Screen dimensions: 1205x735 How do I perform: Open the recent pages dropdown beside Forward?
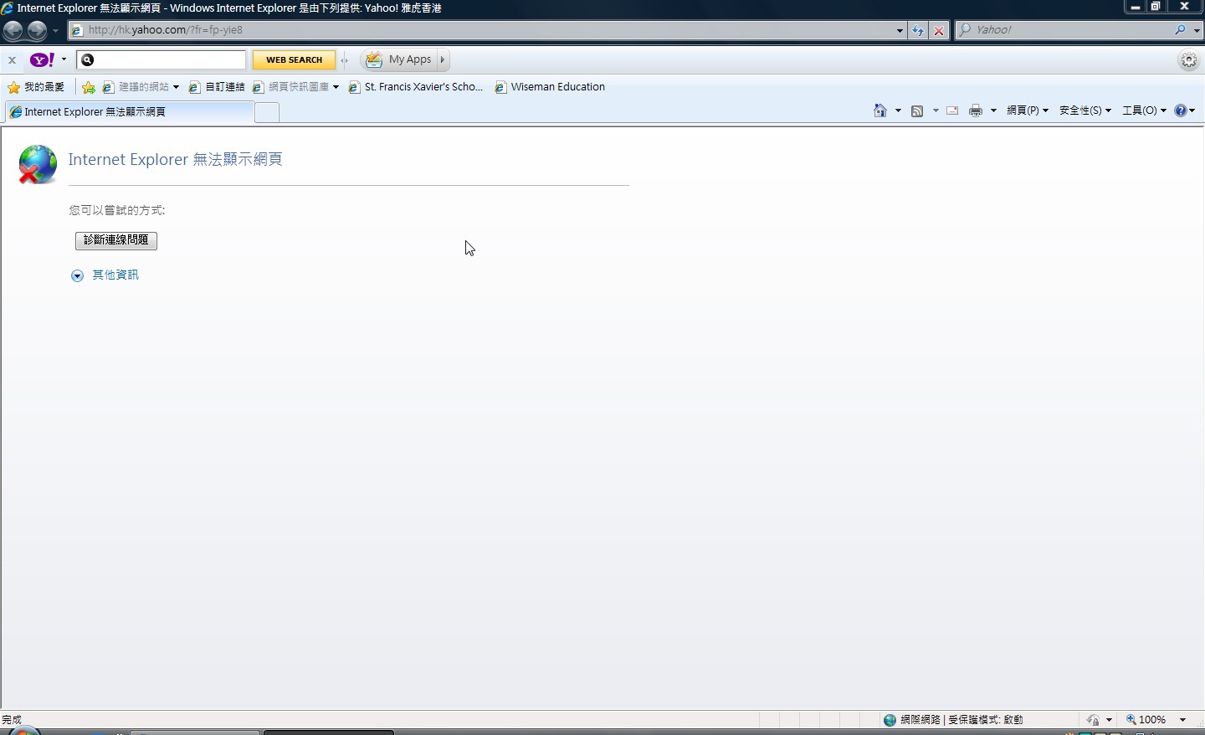click(56, 31)
